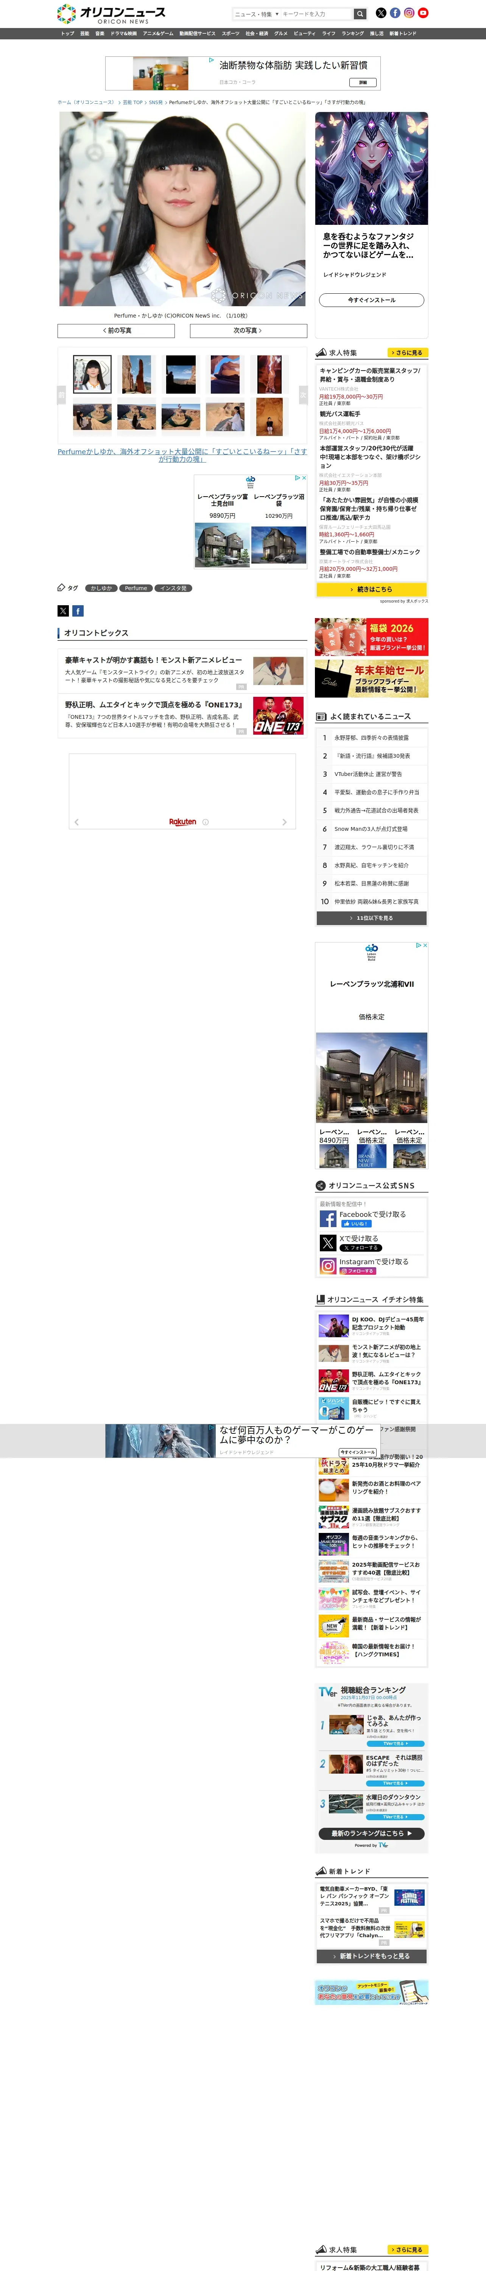Click 今すぐインストール in the sidebar game ad
This screenshot has height=2271, width=486.
click(371, 300)
